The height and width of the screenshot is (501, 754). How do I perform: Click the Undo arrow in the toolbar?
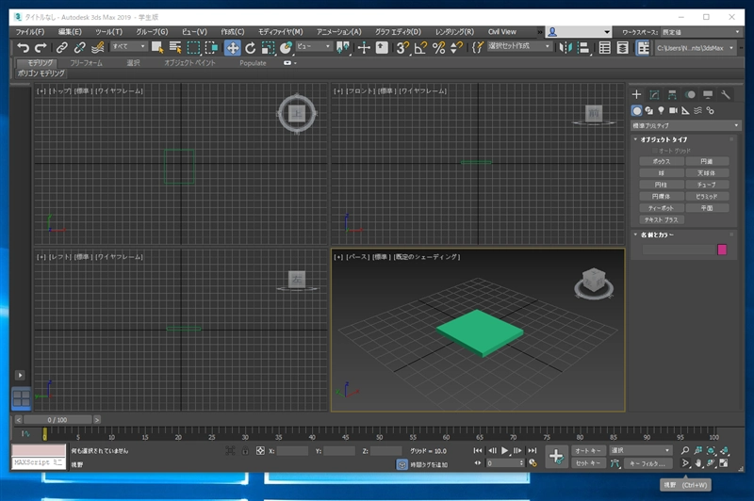23,47
